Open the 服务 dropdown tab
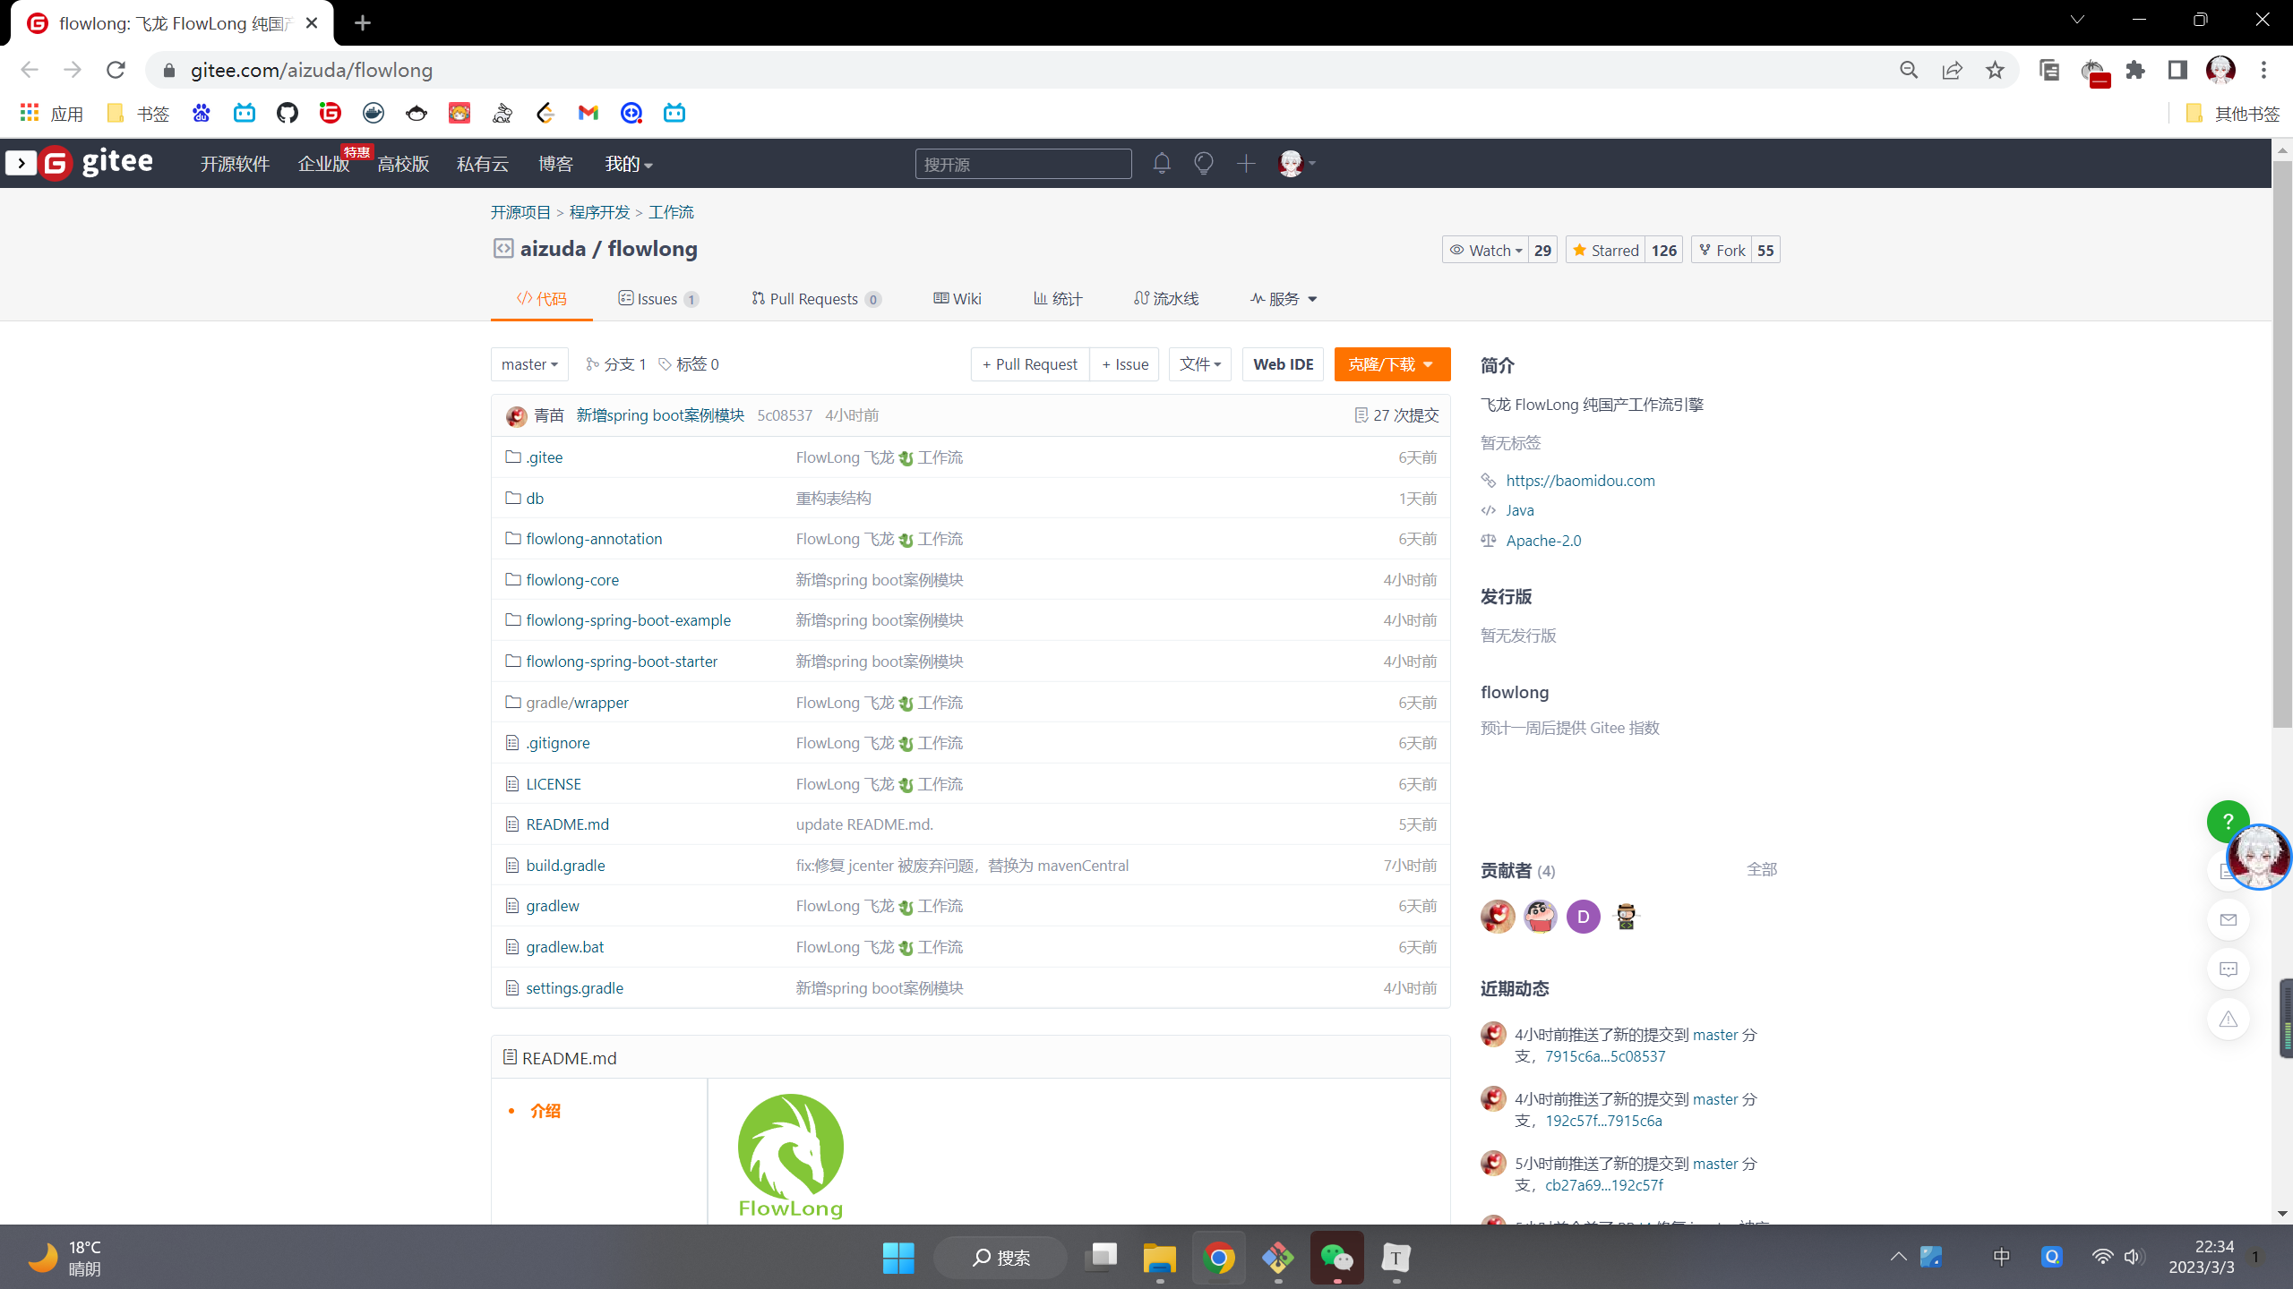 [x=1284, y=298]
